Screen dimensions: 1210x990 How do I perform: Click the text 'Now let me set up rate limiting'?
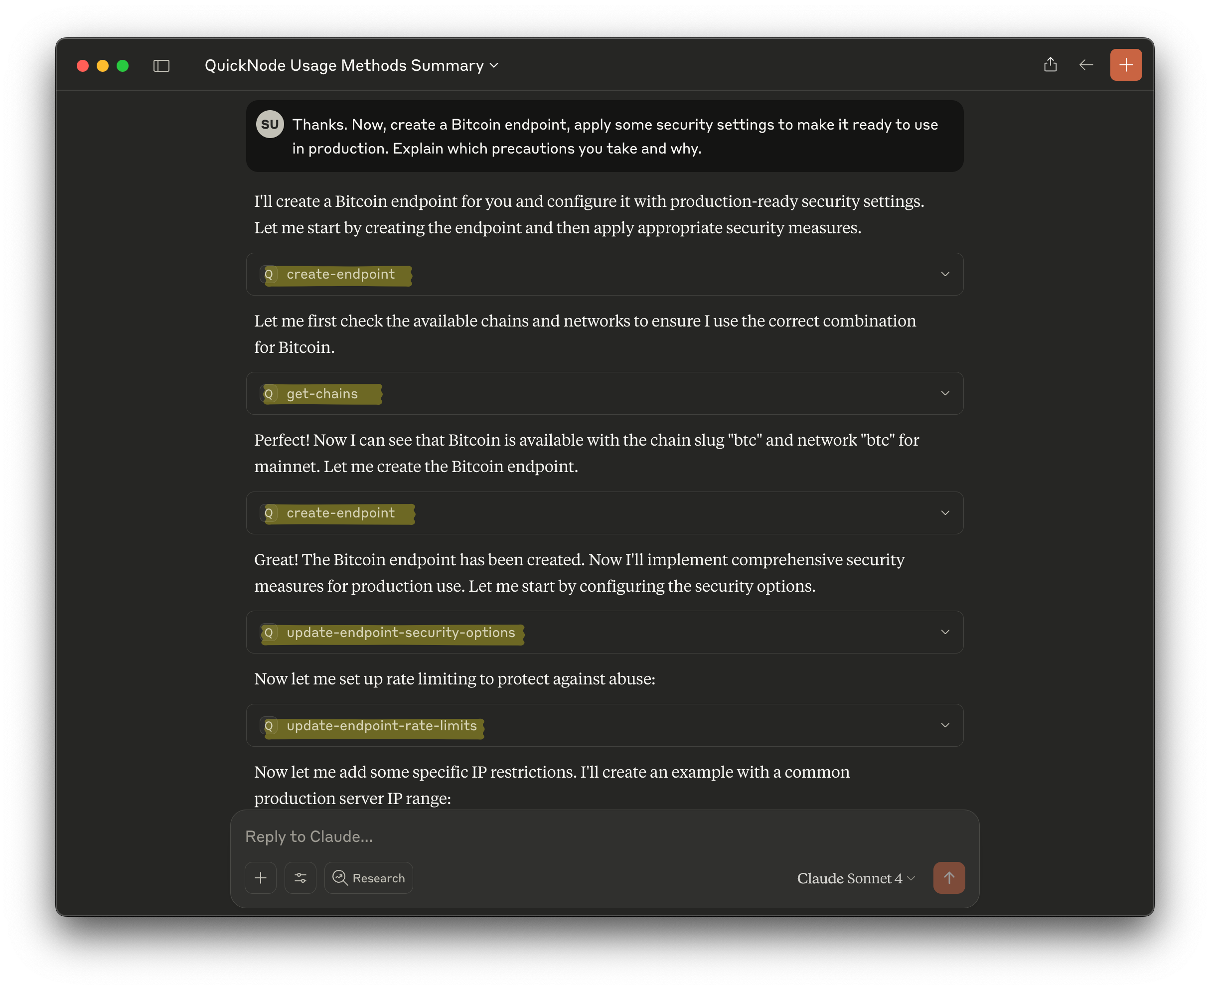click(x=366, y=678)
